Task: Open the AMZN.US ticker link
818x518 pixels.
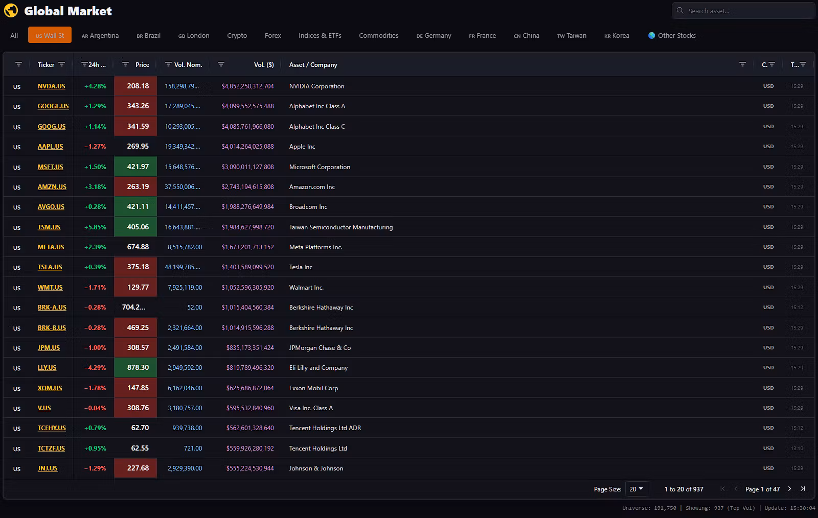Action: click(x=52, y=187)
